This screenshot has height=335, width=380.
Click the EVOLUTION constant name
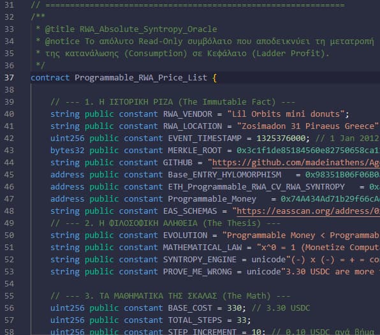[185, 235]
